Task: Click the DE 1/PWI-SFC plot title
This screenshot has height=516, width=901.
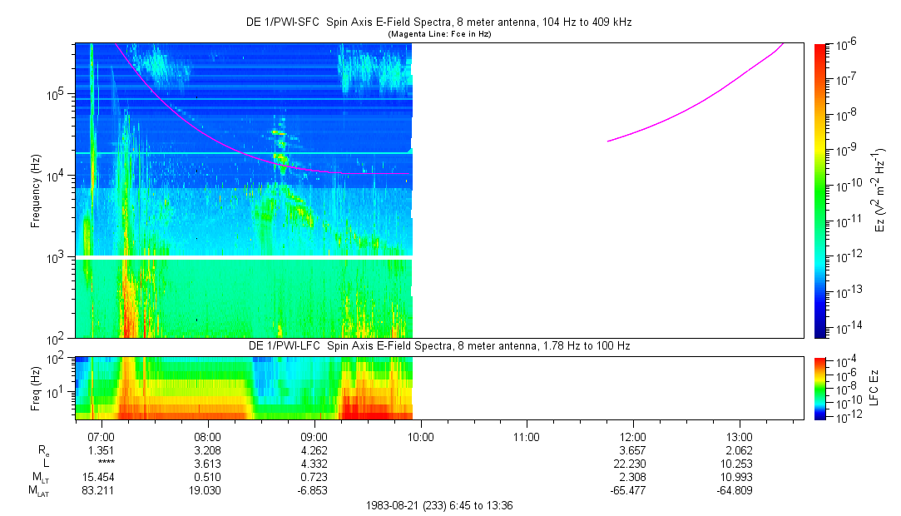Action: click(x=440, y=22)
